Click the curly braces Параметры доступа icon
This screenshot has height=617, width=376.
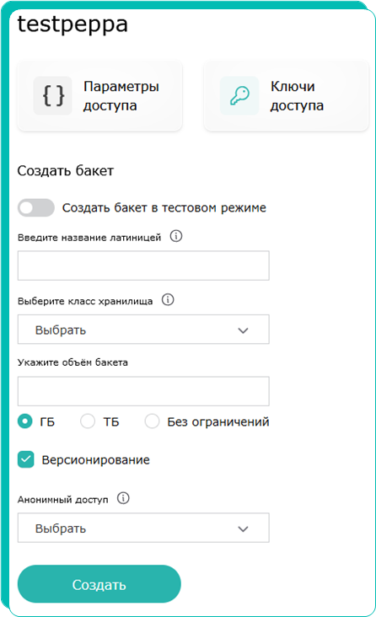point(53,95)
